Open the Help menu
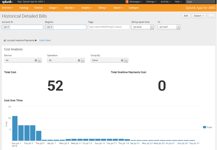The height and width of the screenshot is (150, 217). tap(178, 2)
